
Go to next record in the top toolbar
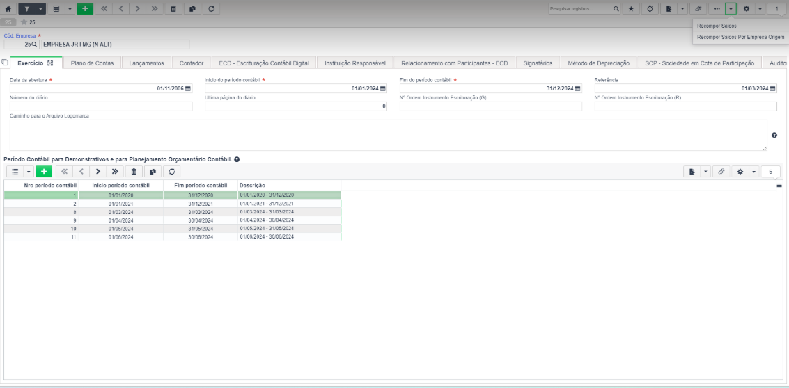point(137,8)
